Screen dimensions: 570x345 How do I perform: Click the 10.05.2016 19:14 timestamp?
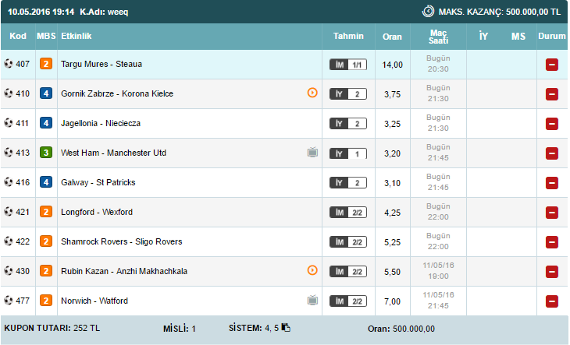click(41, 12)
